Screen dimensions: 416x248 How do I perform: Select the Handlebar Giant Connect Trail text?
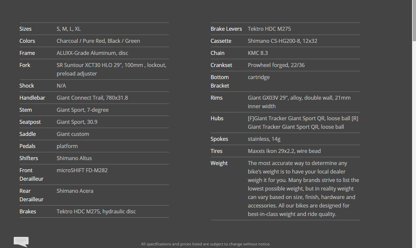(92, 98)
